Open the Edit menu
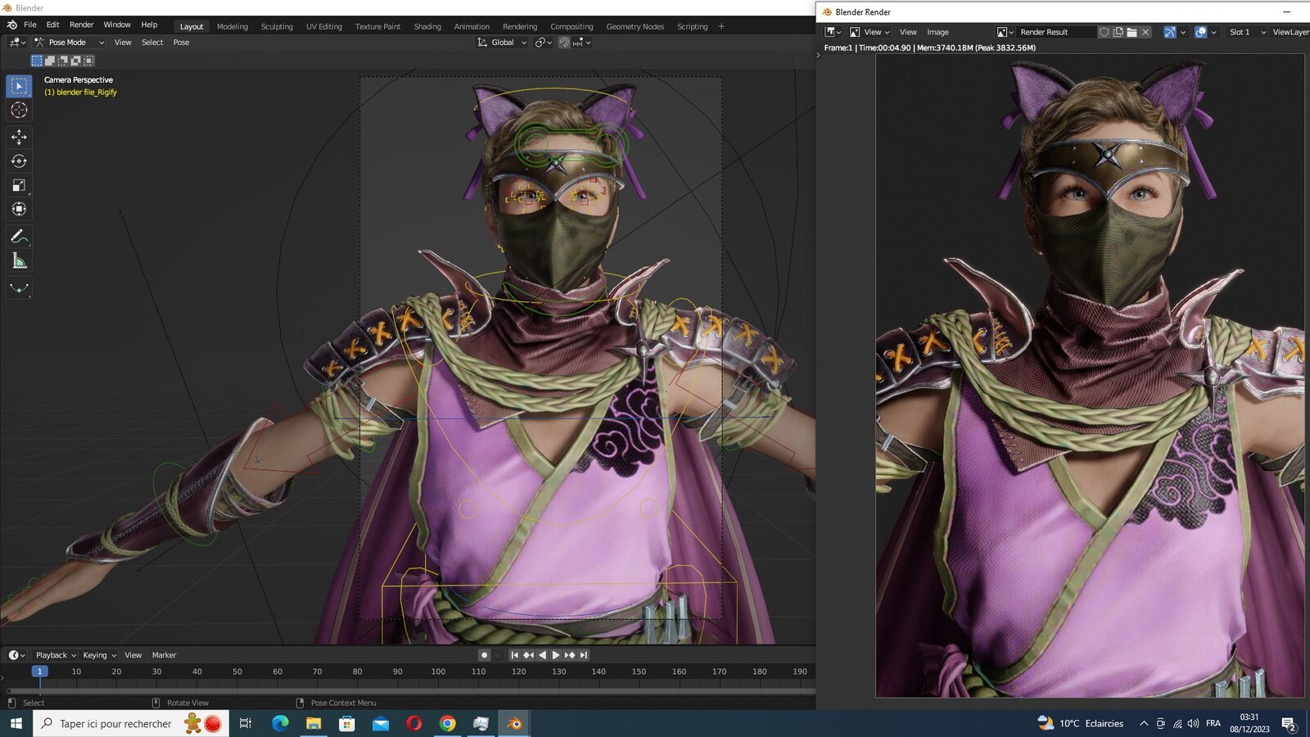This screenshot has height=737, width=1310. 52,25
